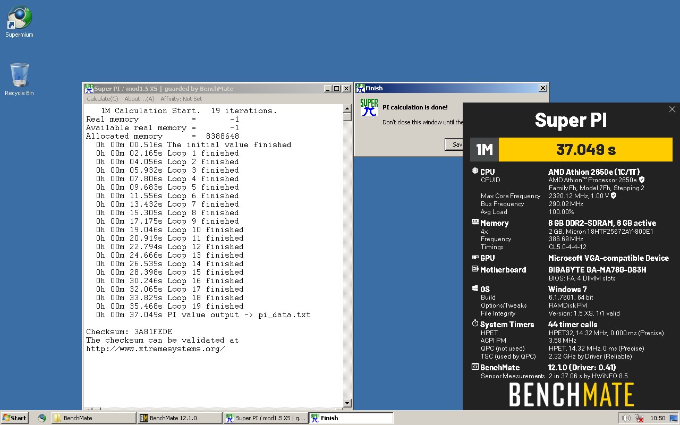Image resolution: width=680 pixels, height=425 pixels.
Task: Click the Allocated memory 8388648 line
Action: click(163, 136)
